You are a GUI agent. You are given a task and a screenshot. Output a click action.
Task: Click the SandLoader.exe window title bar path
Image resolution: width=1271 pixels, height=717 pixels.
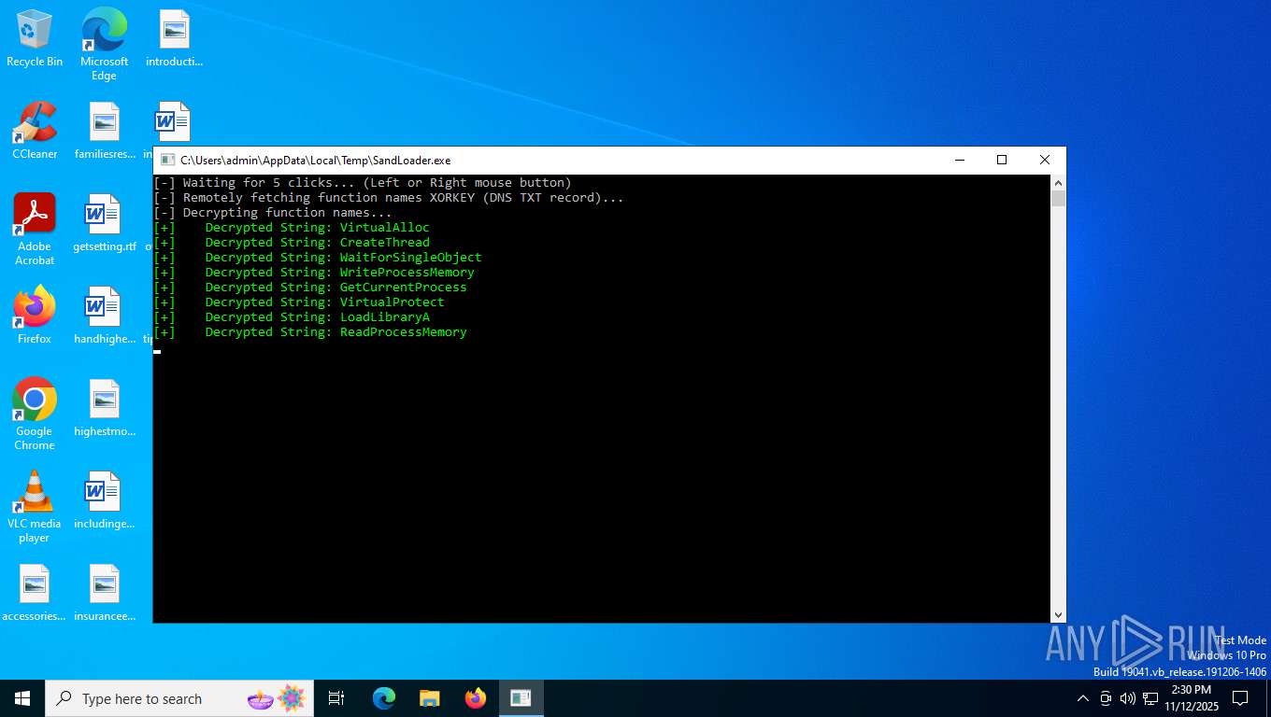coord(316,161)
